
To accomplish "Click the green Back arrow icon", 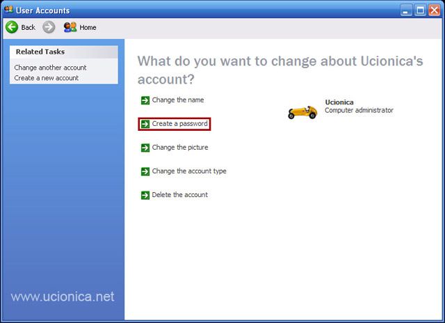I will pyautogui.click(x=12, y=27).
